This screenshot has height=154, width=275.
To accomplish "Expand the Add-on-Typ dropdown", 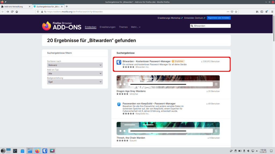I will click(75, 74).
